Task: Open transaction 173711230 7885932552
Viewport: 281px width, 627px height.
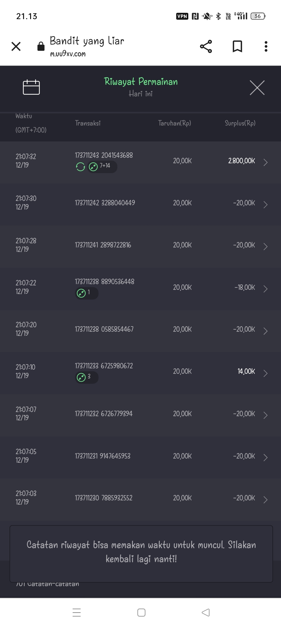Action: tap(104, 498)
